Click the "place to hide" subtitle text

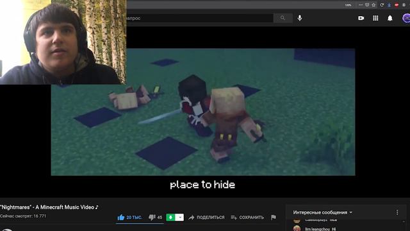click(x=202, y=185)
